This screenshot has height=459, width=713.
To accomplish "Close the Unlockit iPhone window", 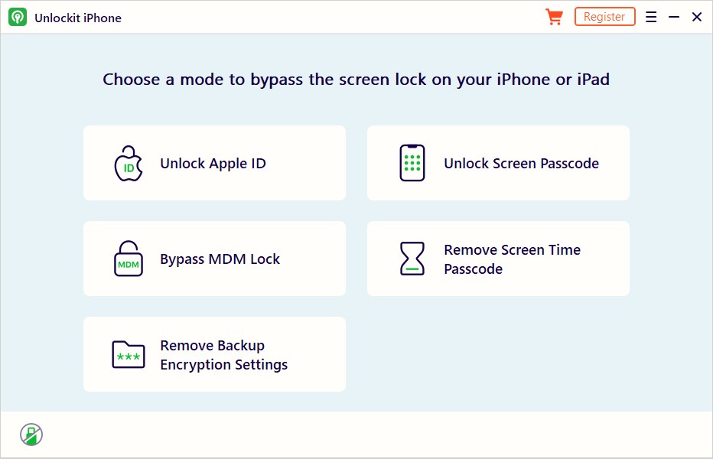I will (x=696, y=17).
